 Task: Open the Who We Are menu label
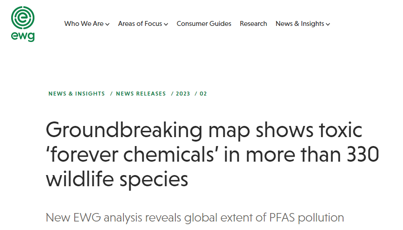(x=84, y=24)
